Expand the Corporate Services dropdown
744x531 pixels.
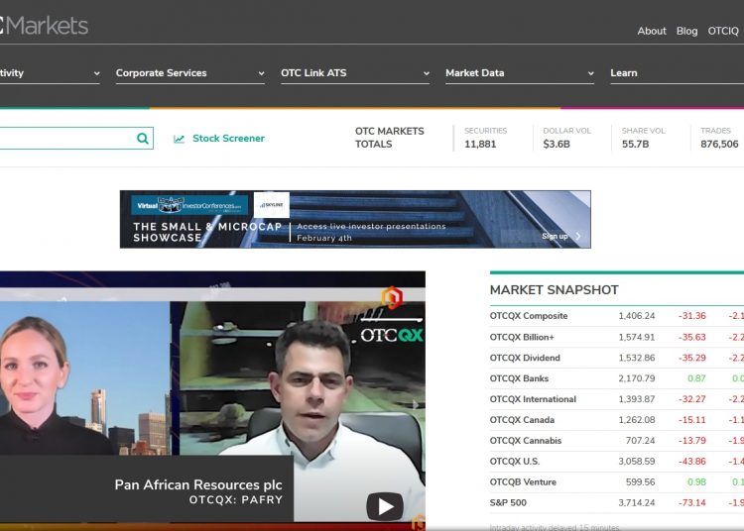point(189,73)
